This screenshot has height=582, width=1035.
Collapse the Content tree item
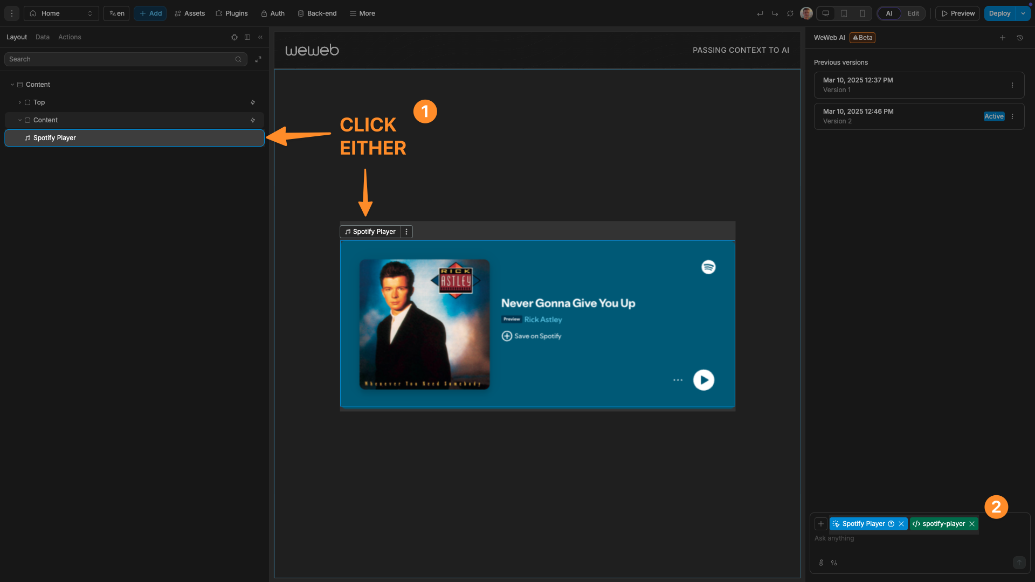(11, 85)
